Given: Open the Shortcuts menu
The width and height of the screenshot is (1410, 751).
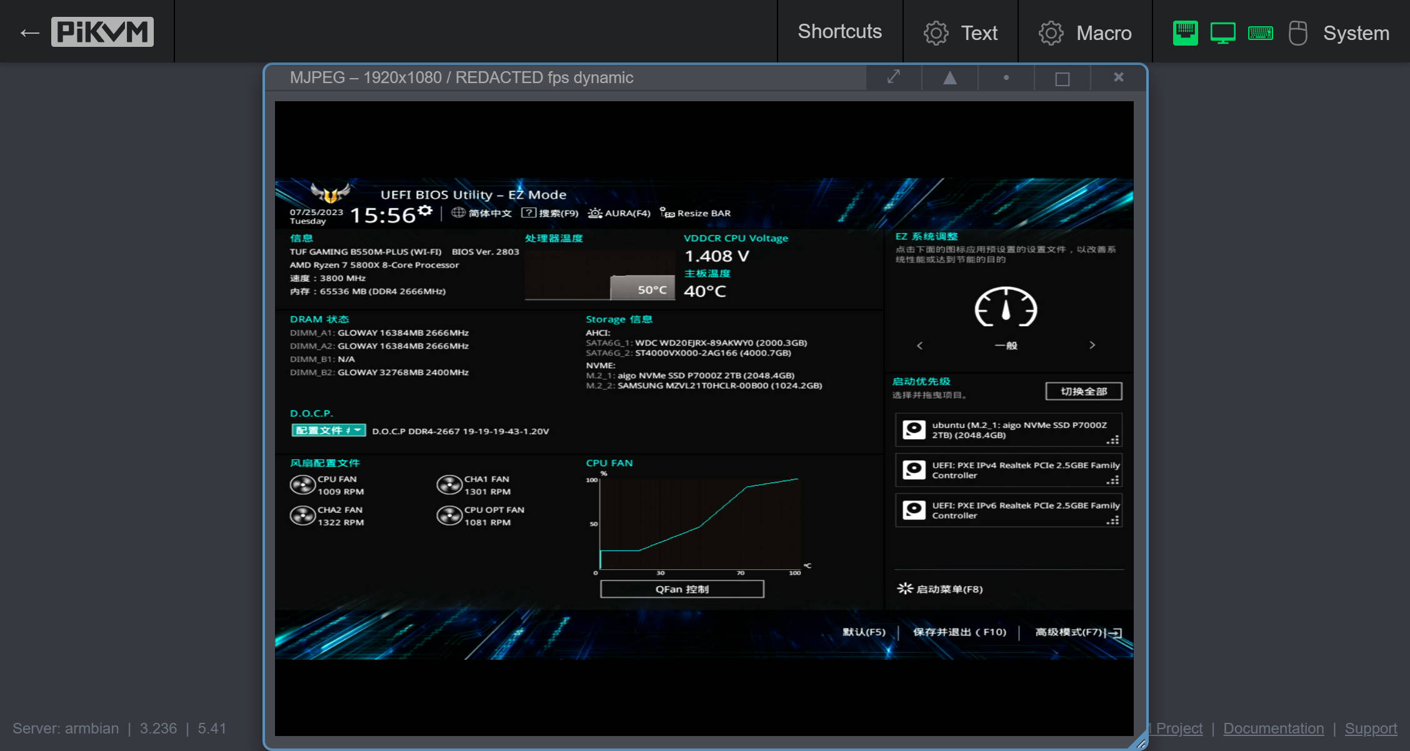Looking at the screenshot, I should (839, 31).
